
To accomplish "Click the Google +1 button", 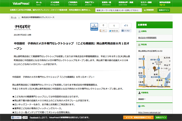I will click(x=103, y=31).
